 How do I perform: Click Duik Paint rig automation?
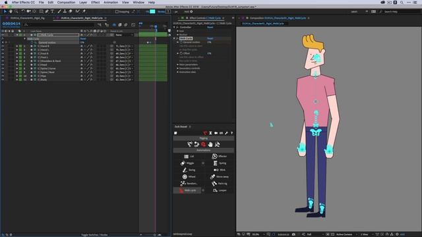(220, 183)
